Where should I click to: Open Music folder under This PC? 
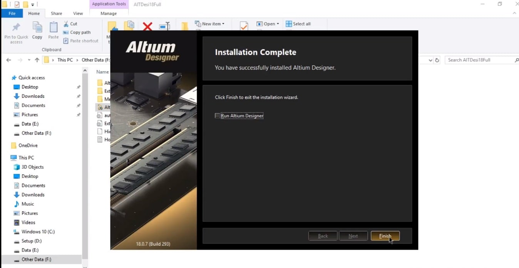[x=28, y=204]
